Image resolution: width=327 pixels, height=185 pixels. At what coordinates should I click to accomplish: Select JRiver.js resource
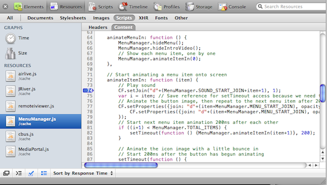(x=41, y=91)
